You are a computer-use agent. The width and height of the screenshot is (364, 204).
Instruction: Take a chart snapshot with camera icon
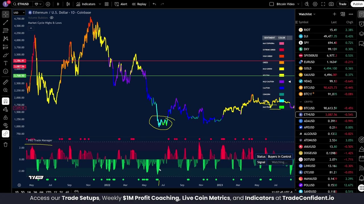[x=331, y=4]
